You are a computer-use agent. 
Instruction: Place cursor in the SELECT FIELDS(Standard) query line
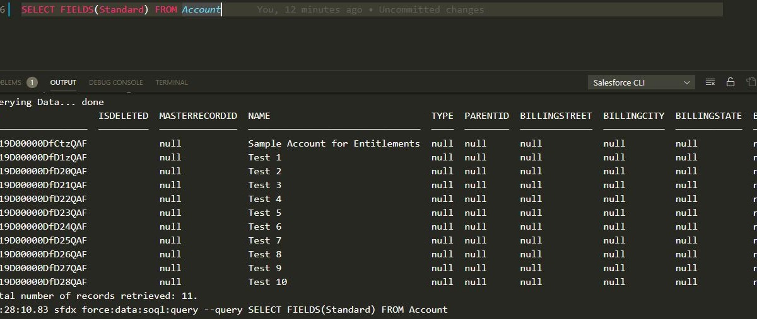click(121, 9)
